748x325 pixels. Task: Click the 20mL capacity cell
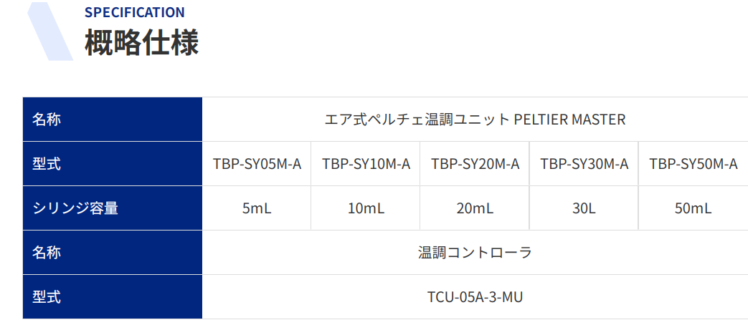click(x=475, y=208)
